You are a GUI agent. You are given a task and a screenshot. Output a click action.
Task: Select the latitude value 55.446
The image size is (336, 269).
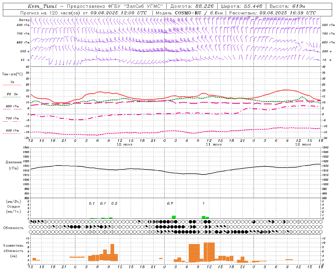[x=253, y=6]
